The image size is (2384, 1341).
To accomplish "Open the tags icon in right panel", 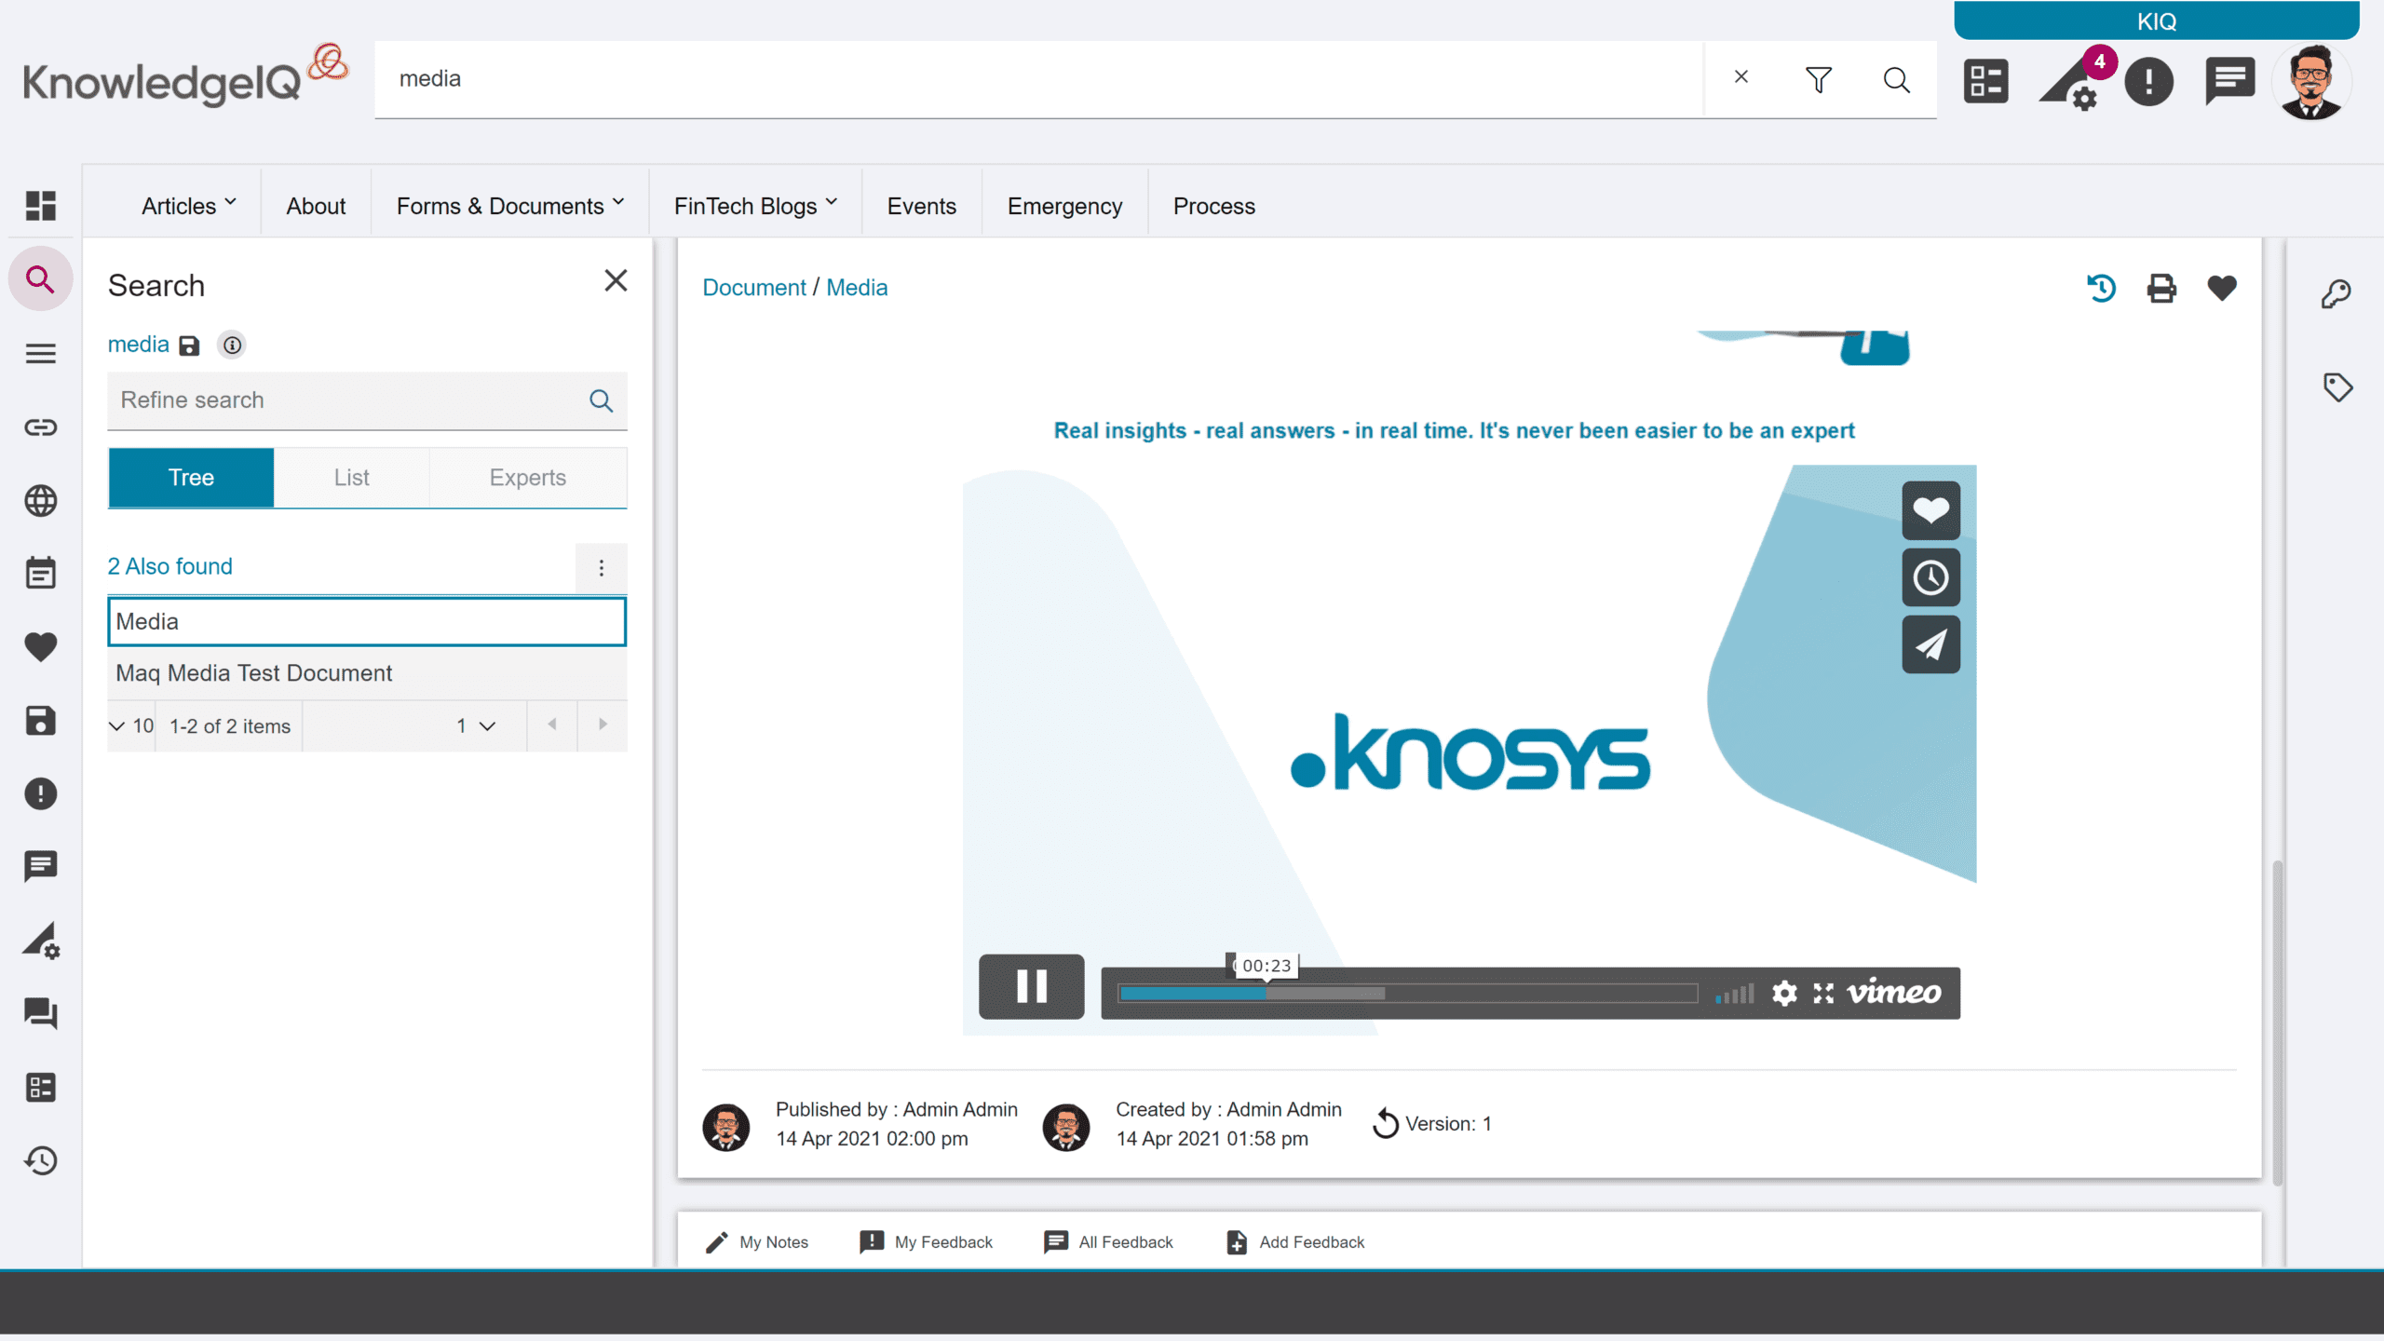I will [2337, 386].
